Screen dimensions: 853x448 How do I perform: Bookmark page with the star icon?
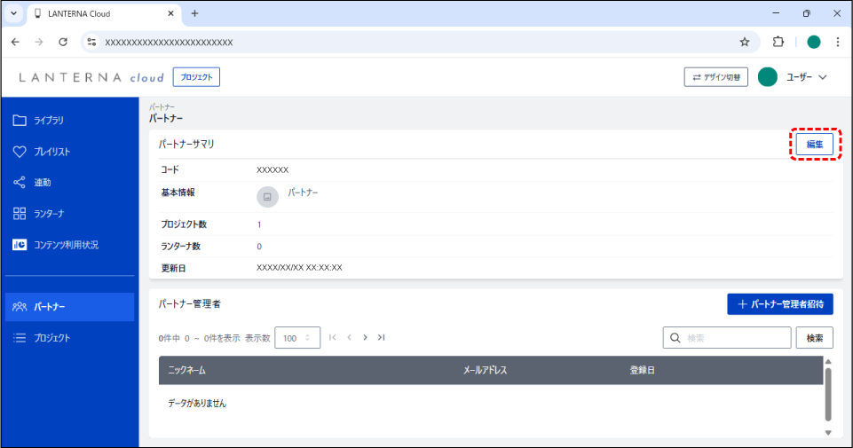point(745,42)
